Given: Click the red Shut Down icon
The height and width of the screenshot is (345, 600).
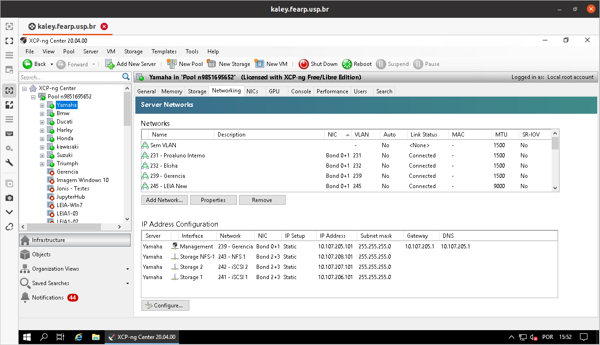Looking at the screenshot, I should pos(304,64).
